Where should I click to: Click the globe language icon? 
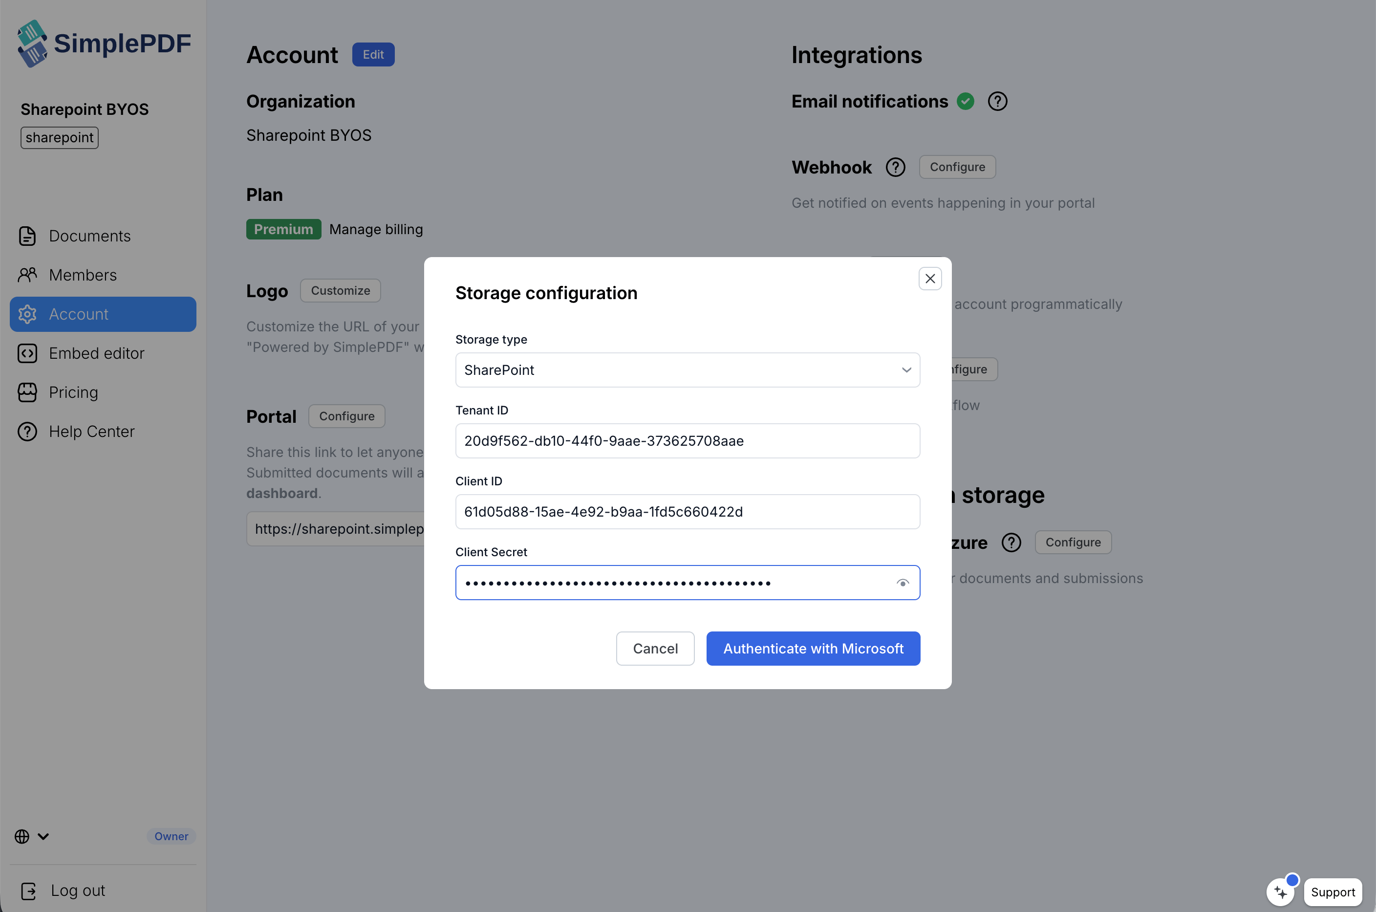pos(21,836)
